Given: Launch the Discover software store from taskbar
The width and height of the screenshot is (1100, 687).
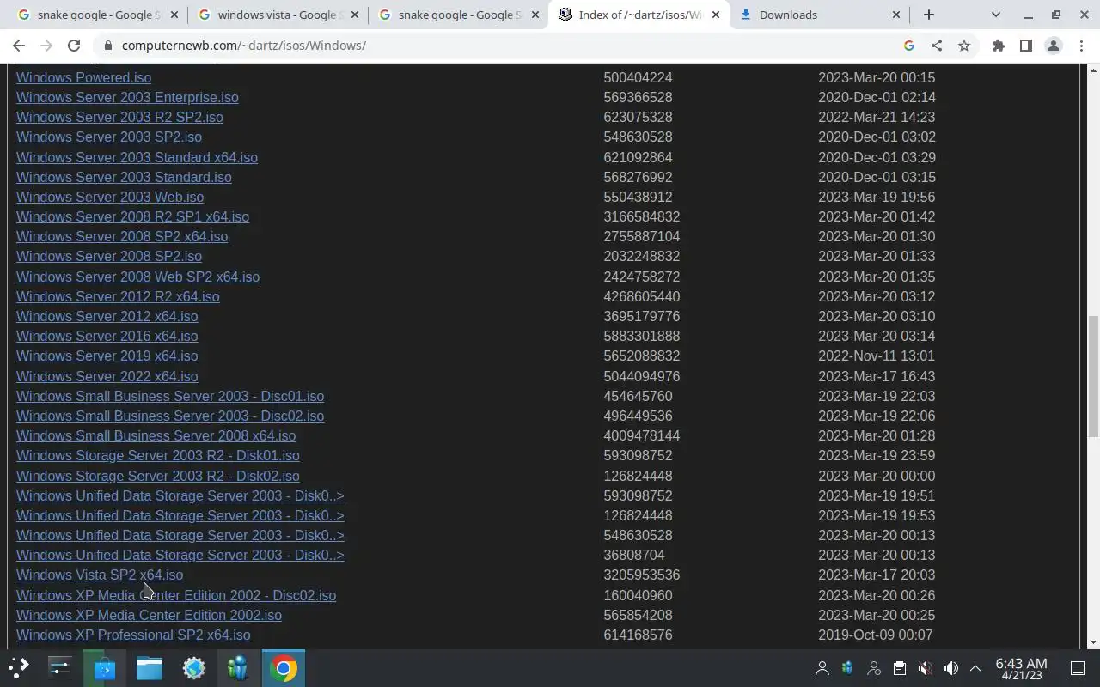Looking at the screenshot, I should [x=105, y=668].
